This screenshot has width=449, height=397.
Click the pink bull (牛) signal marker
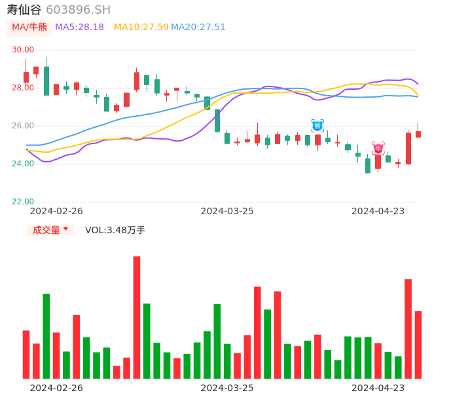click(x=378, y=148)
